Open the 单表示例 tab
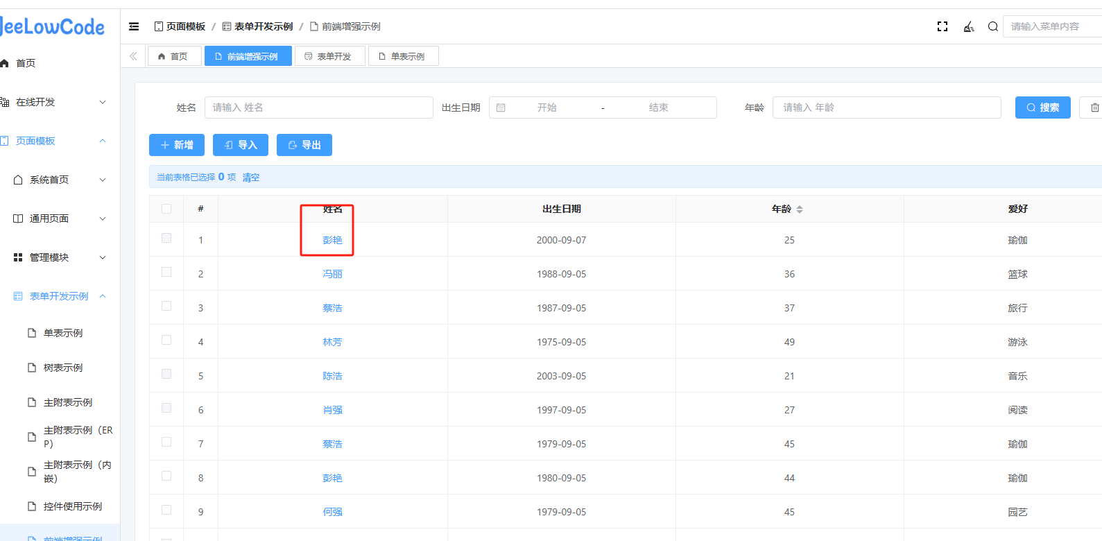The width and height of the screenshot is (1102, 541). tap(402, 56)
